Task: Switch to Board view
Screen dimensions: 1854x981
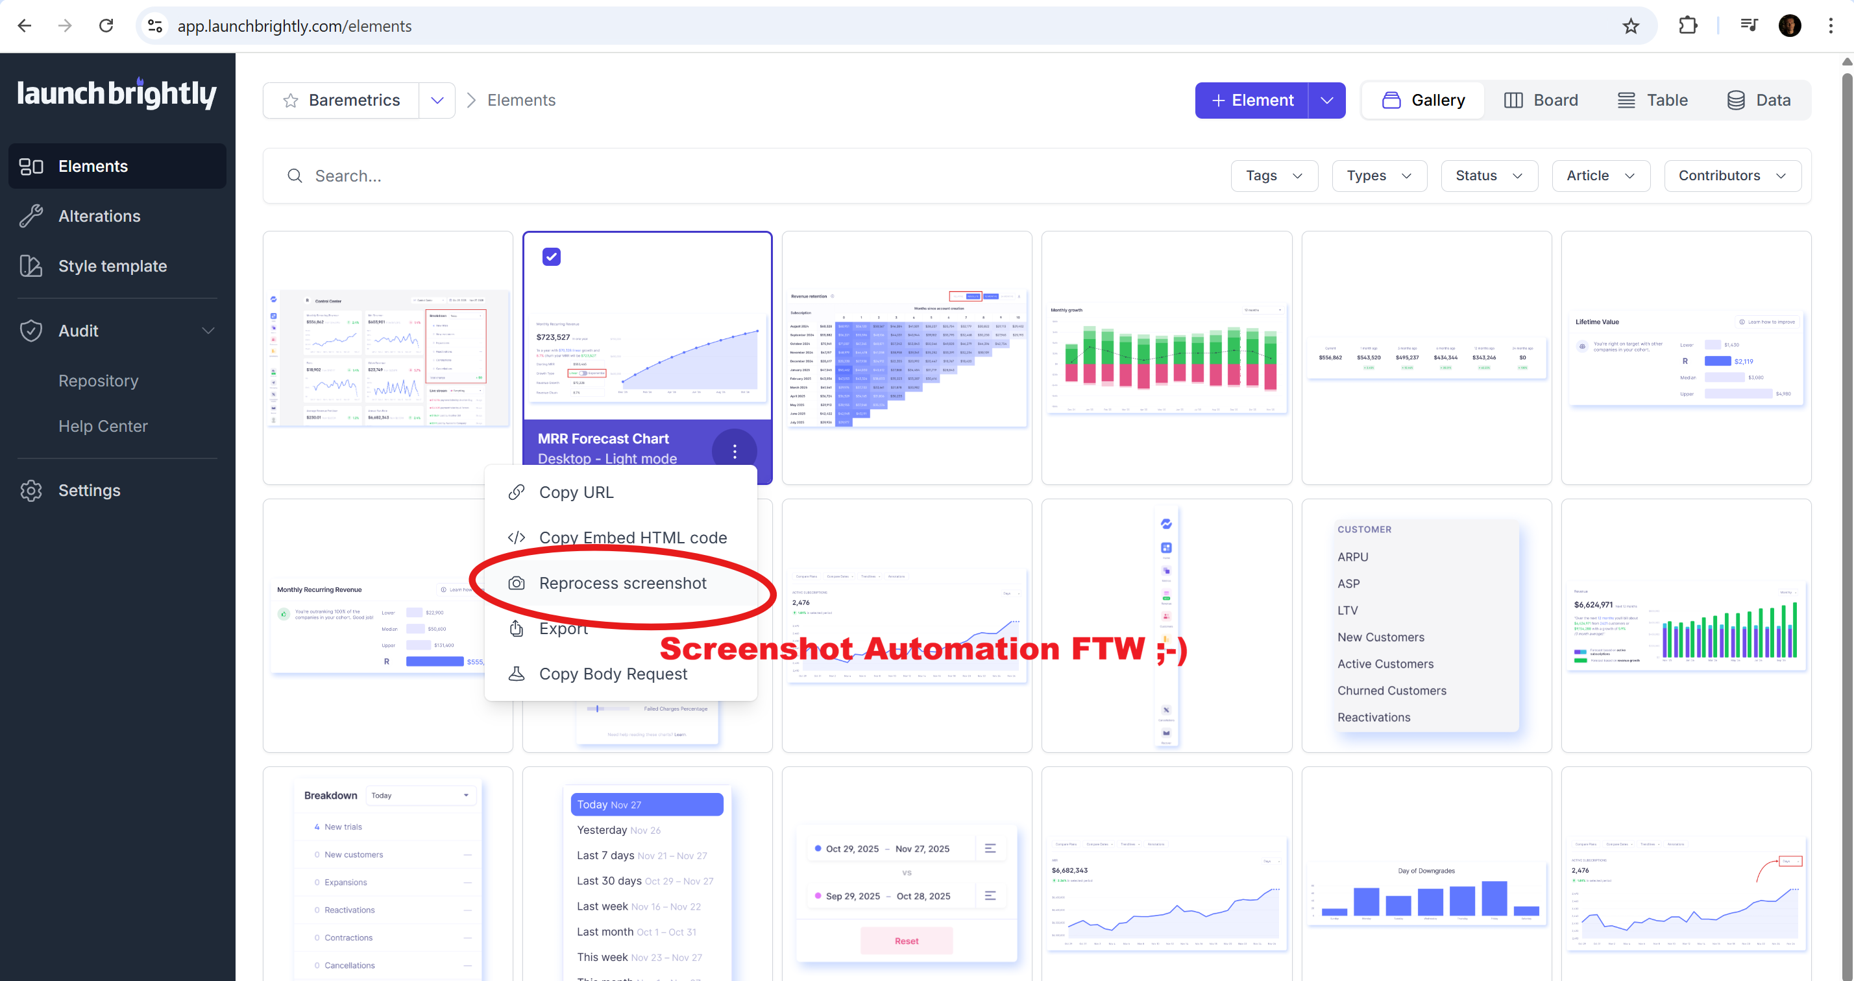Action: [x=1541, y=100]
